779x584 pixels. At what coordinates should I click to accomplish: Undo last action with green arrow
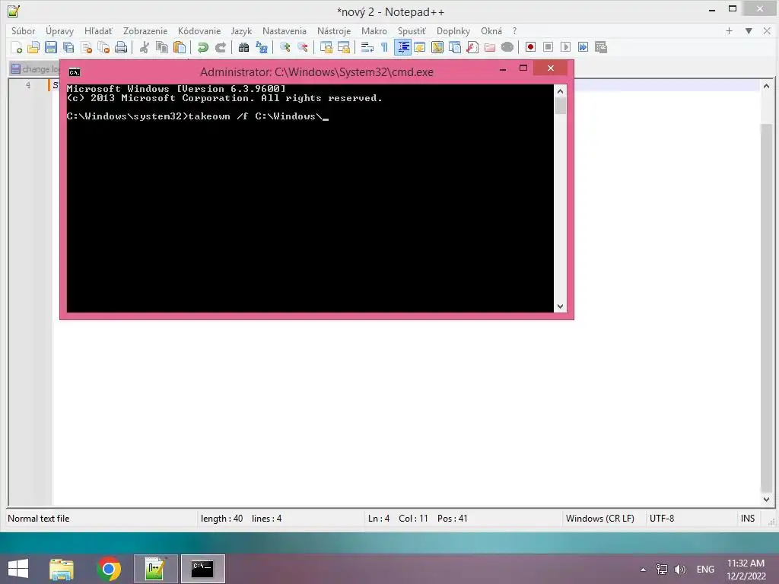[x=202, y=47]
